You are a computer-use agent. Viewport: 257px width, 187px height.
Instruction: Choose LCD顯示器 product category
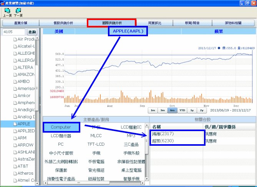pos(61,136)
